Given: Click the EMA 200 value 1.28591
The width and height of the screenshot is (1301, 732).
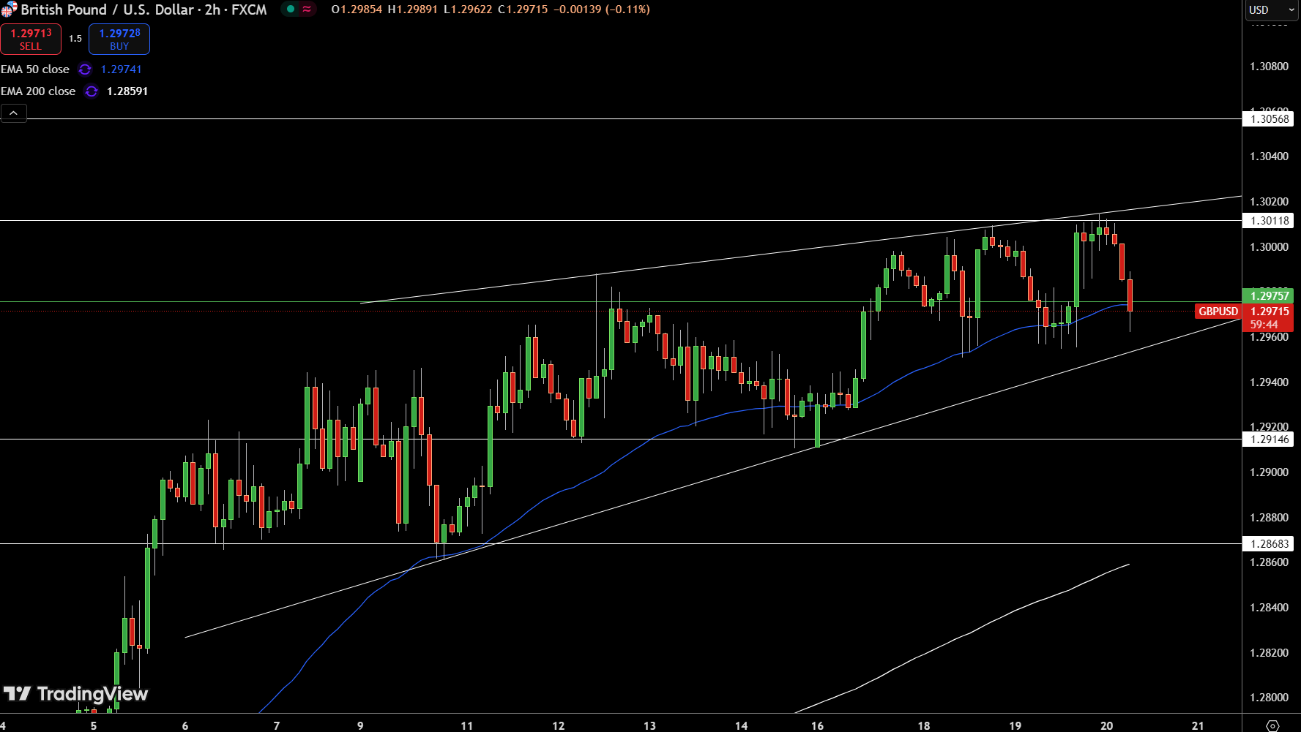Looking at the screenshot, I should pyautogui.click(x=127, y=91).
